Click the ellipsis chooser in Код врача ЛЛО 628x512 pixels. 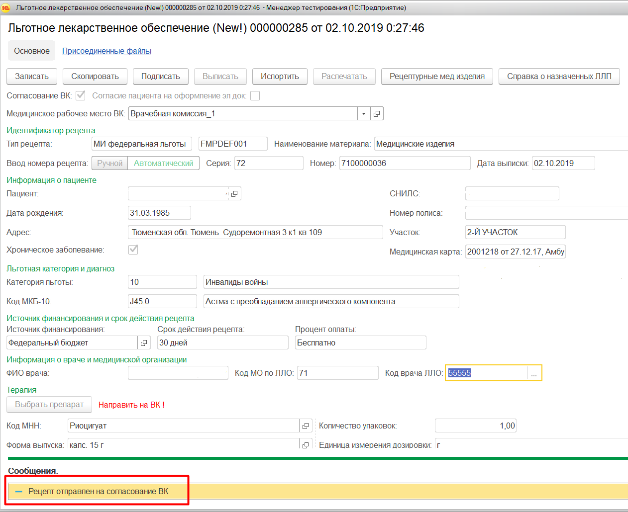[x=534, y=373]
